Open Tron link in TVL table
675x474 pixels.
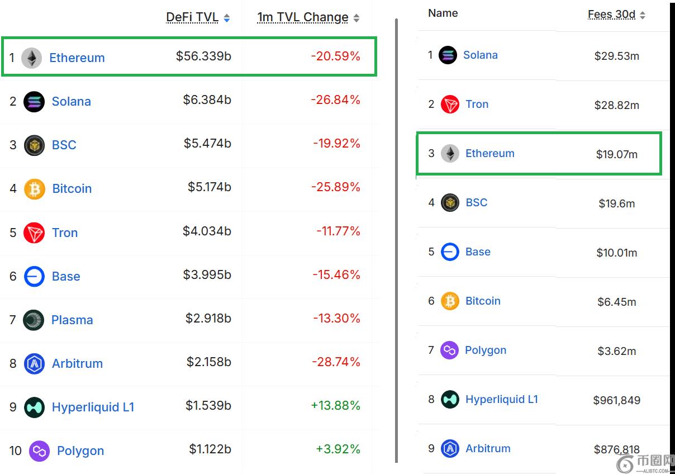(x=65, y=233)
